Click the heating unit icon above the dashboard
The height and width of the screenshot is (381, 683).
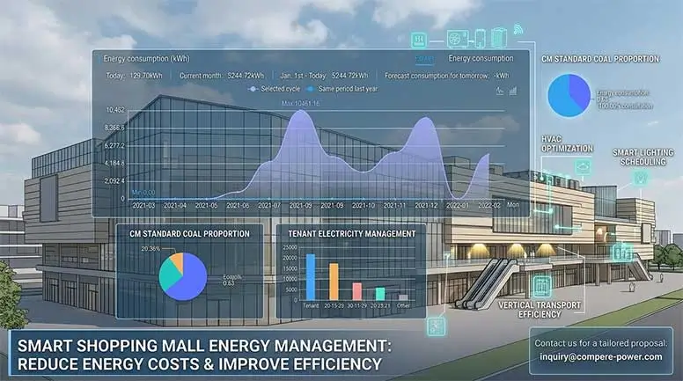pos(419,40)
